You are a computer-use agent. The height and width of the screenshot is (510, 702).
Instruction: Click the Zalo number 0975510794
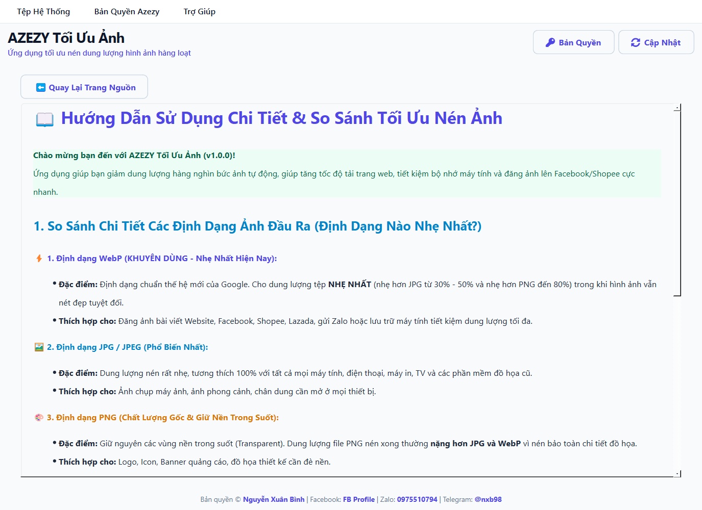pyautogui.click(x=417, y=499)
